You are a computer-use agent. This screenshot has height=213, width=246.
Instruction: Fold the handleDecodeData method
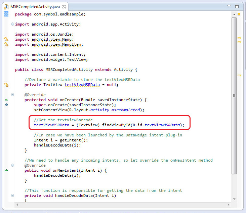[12, 196]
